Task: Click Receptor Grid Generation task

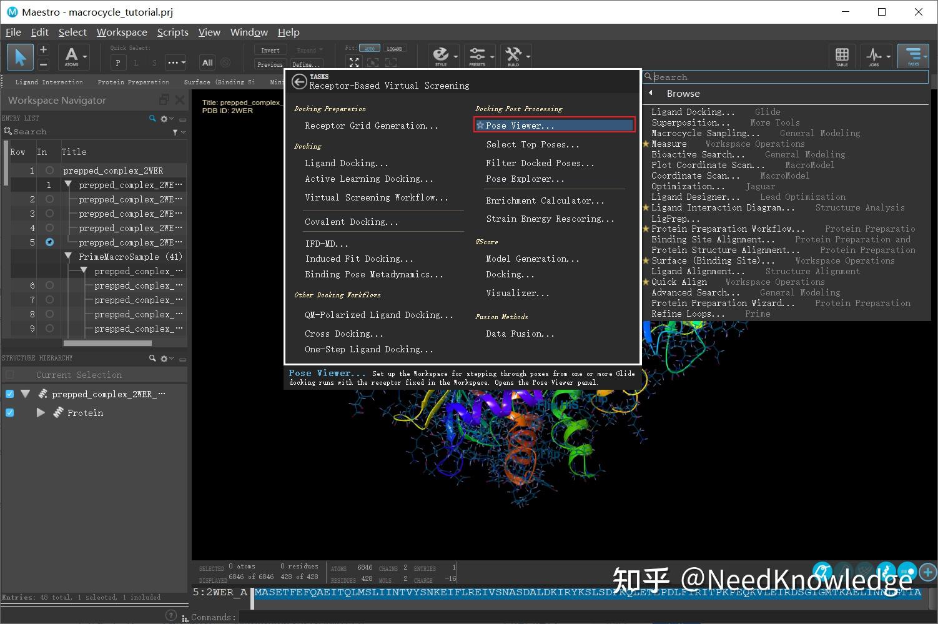Action: [x=371, y=126]
